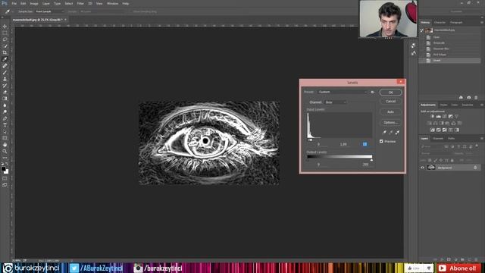The height and width of the screenshot is (273, 485).
Task: Select the Zoom tool
Action: (x=5, y=151)
